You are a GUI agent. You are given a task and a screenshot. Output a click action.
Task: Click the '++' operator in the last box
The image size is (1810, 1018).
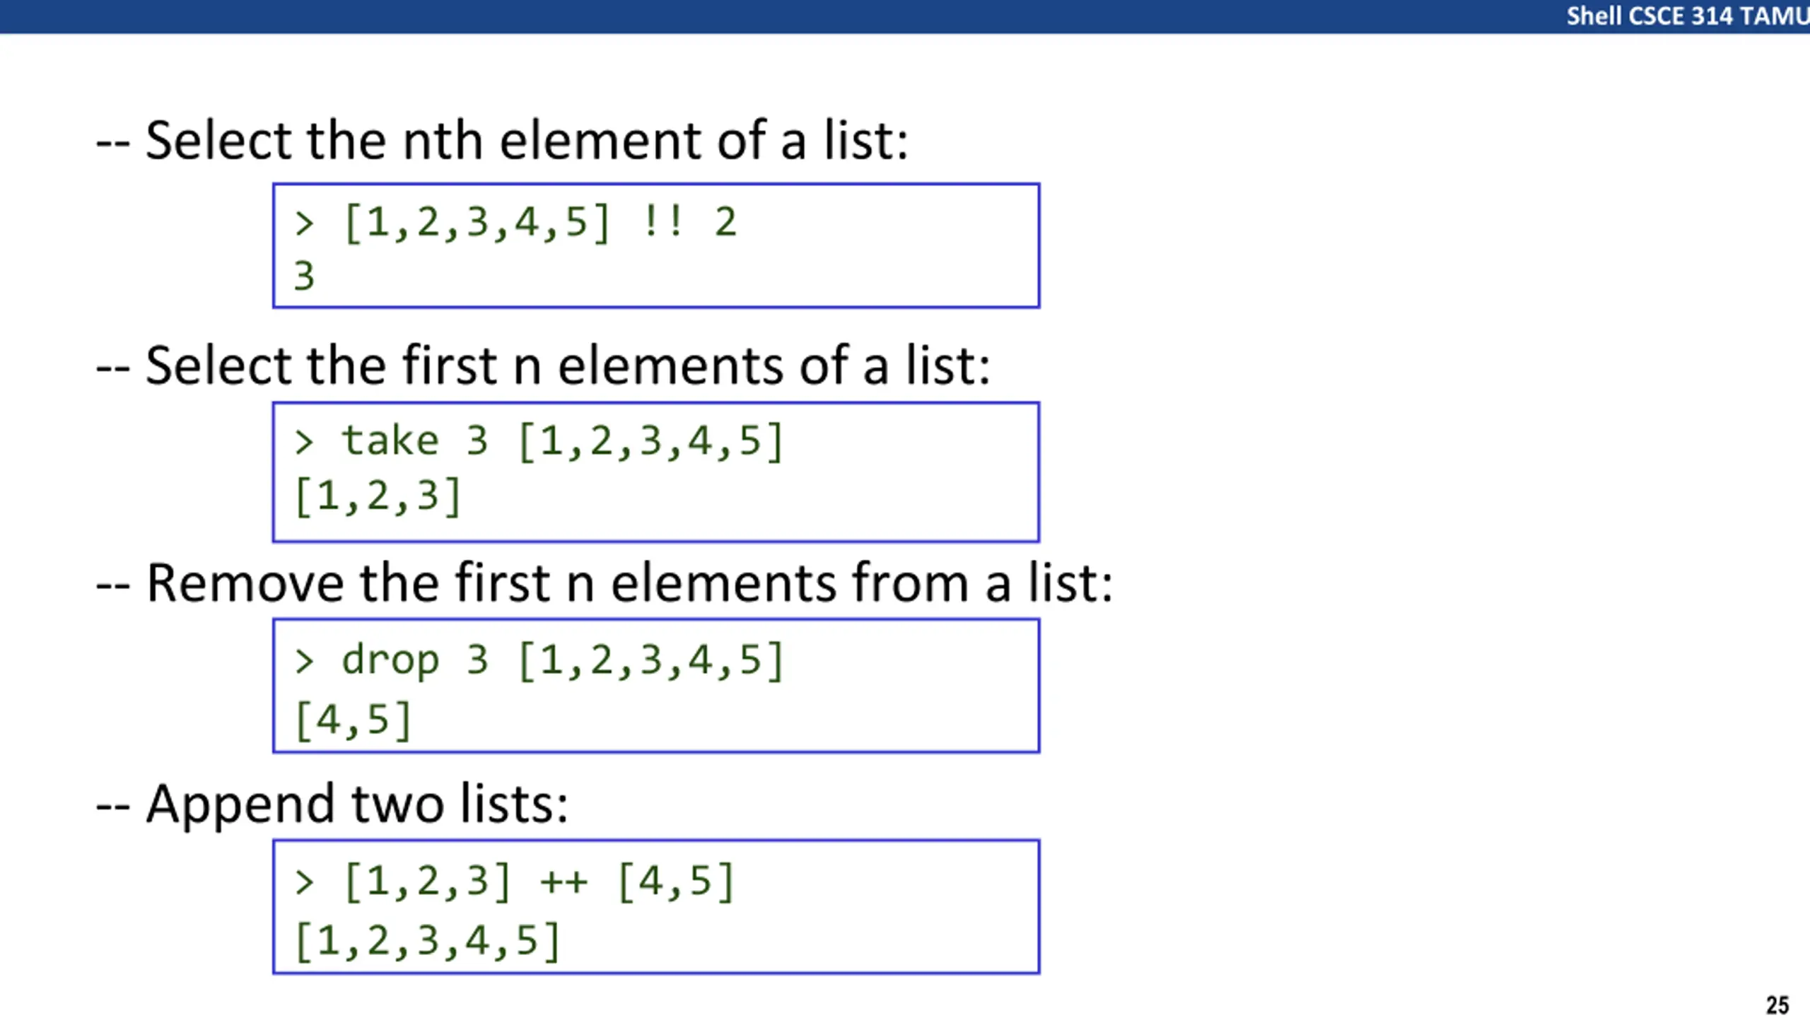[564, 882]
